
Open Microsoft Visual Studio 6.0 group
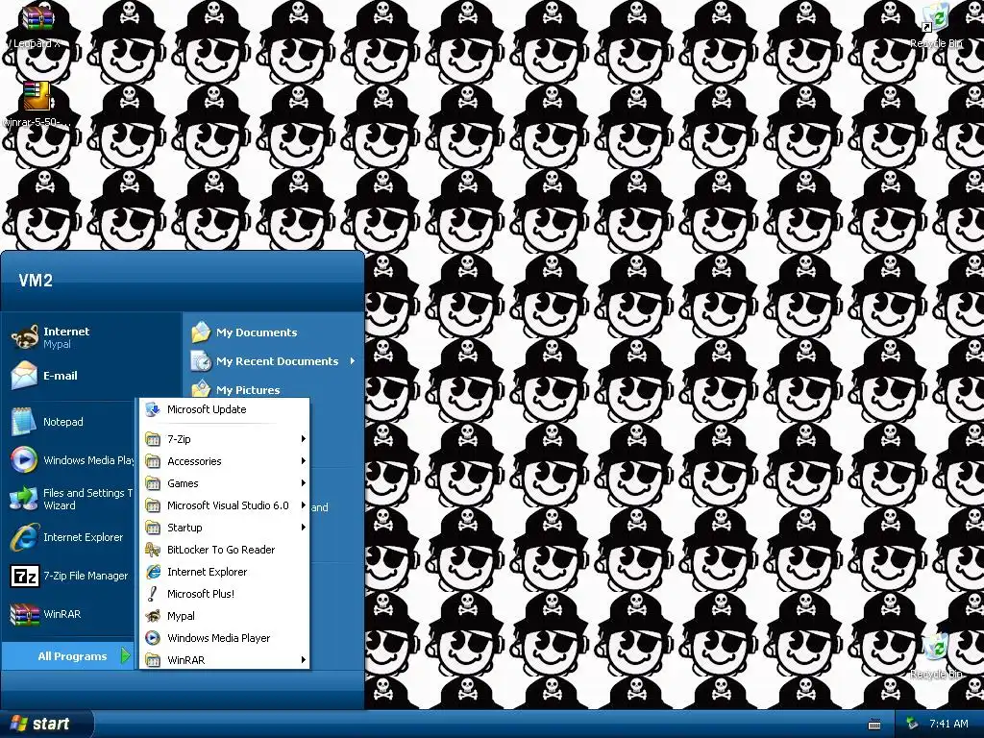coord(225,505)
